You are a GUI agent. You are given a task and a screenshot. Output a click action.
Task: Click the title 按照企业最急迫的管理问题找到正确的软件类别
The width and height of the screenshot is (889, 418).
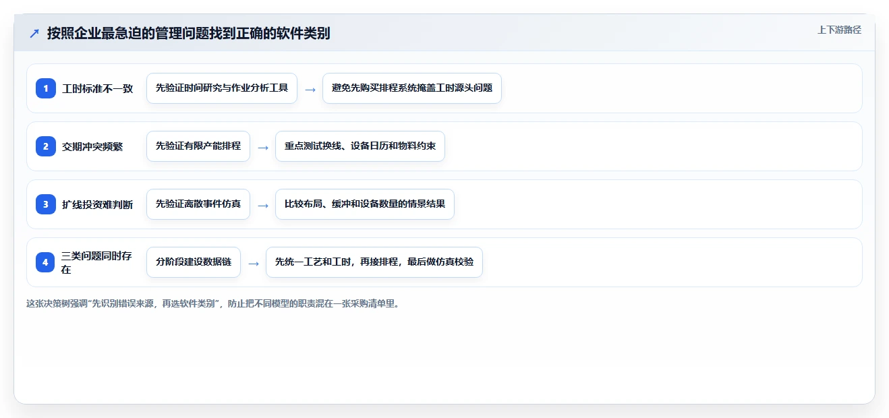(189, 33)
